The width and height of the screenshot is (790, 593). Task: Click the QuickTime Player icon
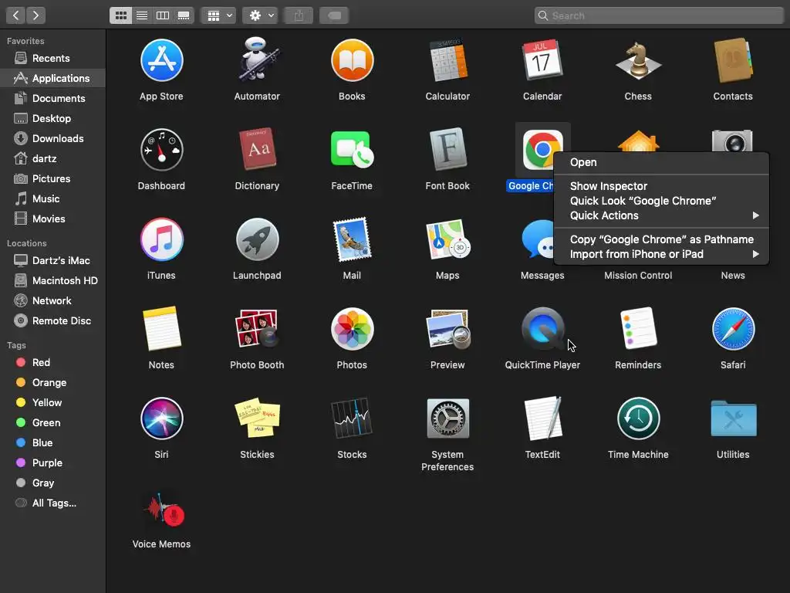[x=542, y=329]
